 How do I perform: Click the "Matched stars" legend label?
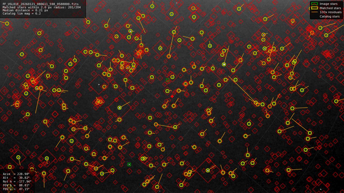[x=330, y=8]
